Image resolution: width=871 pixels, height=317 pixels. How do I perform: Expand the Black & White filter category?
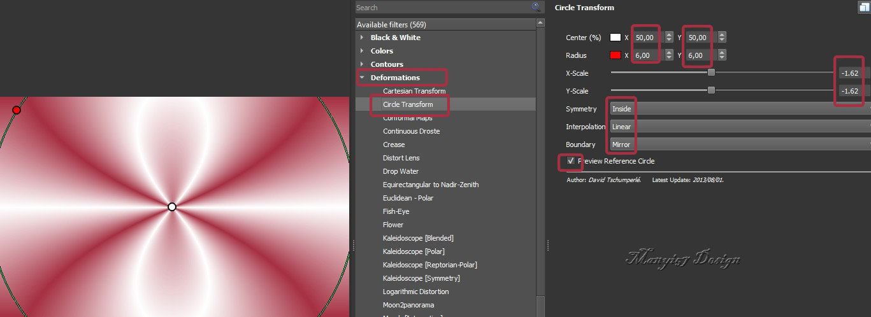click(362, 38)
